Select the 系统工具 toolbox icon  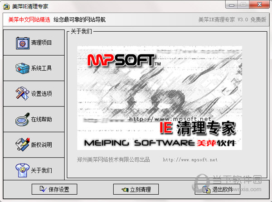point(22,68)
